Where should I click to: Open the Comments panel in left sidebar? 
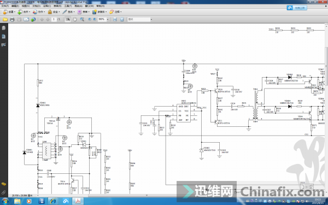point(4,184)
